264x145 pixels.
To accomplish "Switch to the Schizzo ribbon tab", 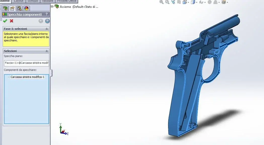I will tap(33, 1).
